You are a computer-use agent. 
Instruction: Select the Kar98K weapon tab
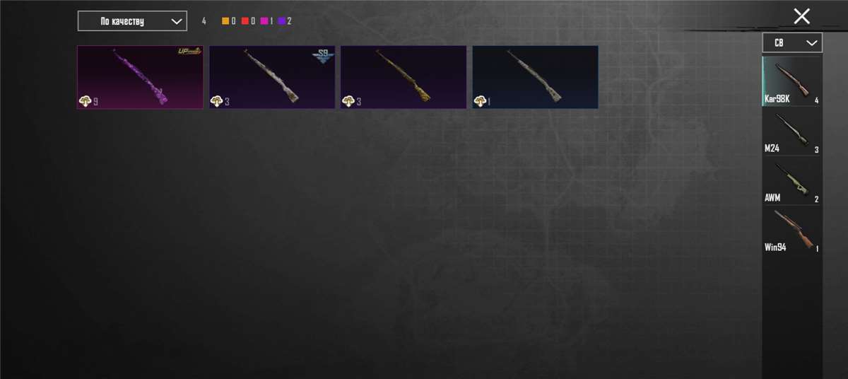(x=792, y=81)
